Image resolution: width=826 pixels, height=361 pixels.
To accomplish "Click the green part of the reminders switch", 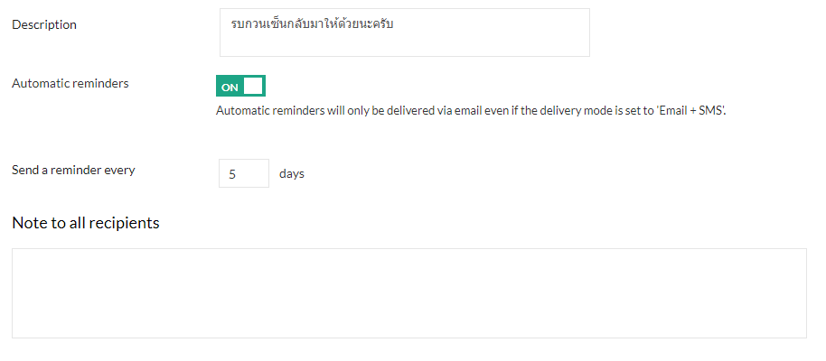I will click(228, 86).
